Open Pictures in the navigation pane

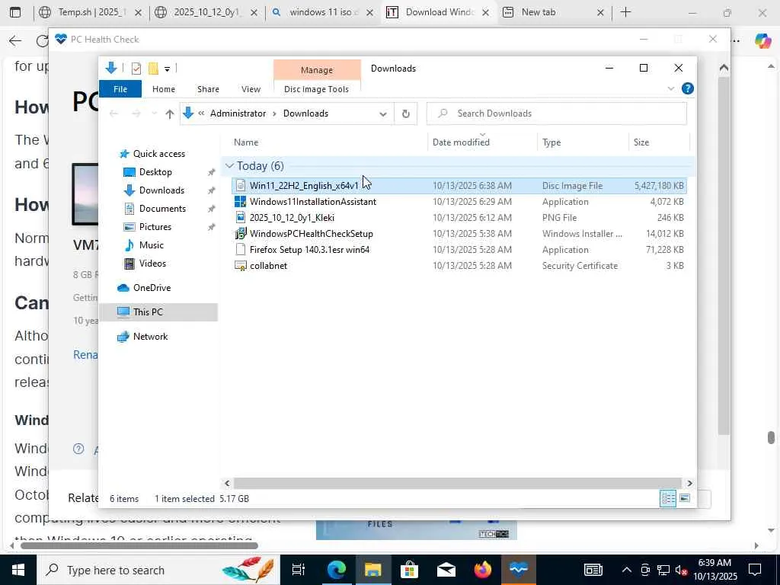click(155, 227)
